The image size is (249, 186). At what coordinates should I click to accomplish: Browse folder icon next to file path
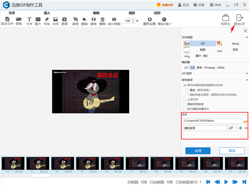tap(246, 121)
